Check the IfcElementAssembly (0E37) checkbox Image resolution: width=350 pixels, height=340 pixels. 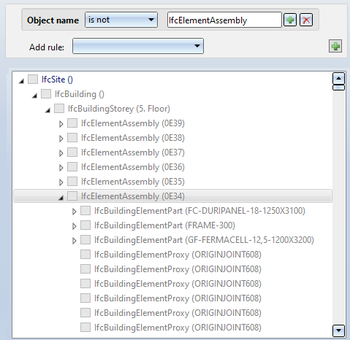click(x=72, y=152)
